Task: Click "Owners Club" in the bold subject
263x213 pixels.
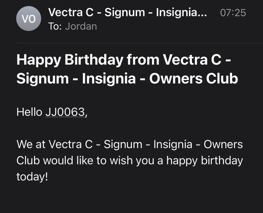Action: point(193,79)
